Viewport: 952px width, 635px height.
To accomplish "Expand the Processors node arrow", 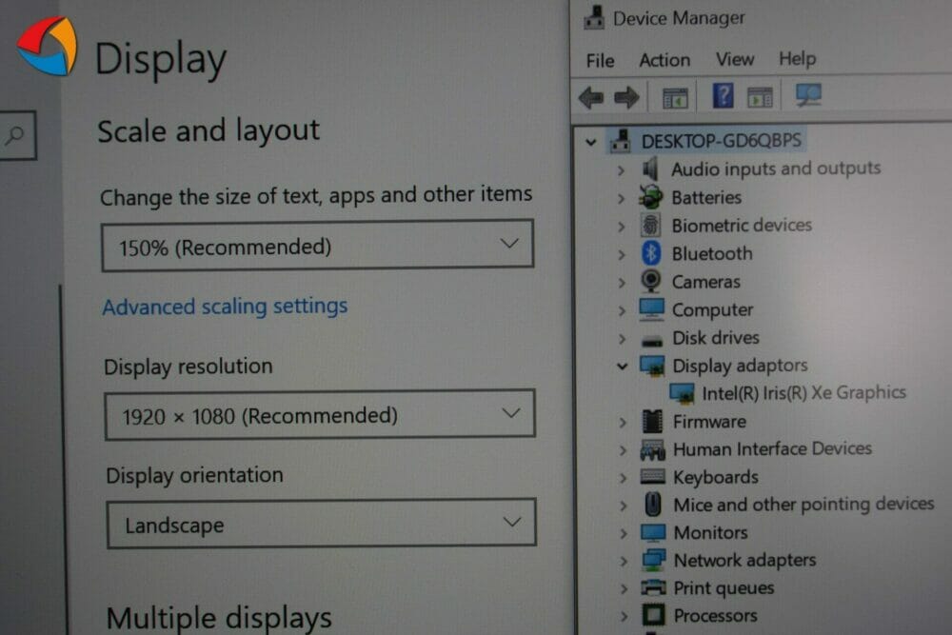I will (623, 617).
